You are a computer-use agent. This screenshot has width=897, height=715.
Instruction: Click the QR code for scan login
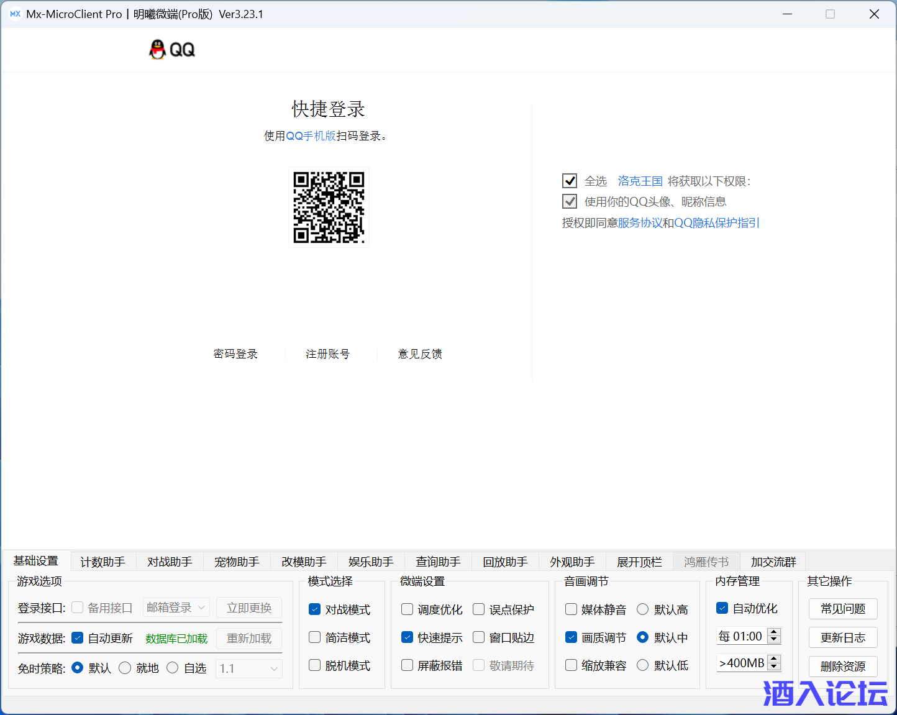click(x=329, y=207)
